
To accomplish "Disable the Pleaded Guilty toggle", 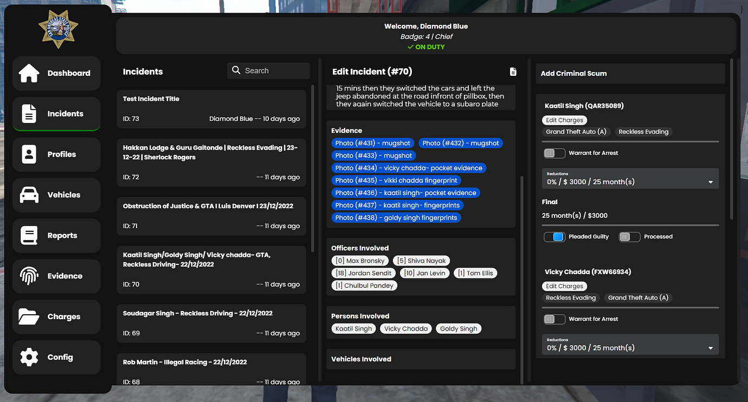I will point(554,236).
